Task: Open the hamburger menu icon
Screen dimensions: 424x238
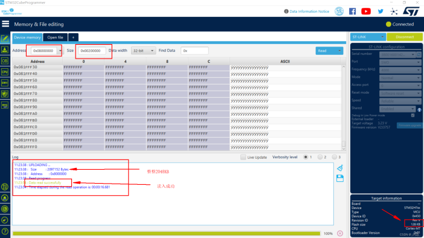Action: click(x=5, y=24)
